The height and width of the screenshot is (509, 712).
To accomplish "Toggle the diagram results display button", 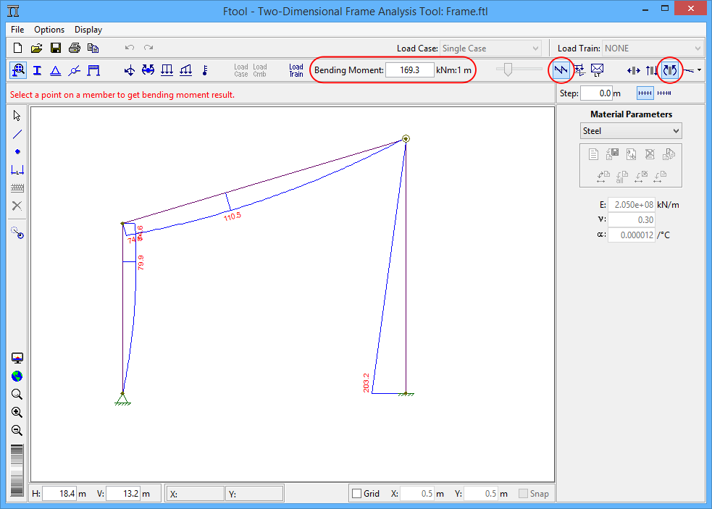I will click(x=561, y=70).
